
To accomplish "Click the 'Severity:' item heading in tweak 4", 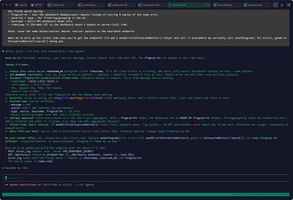I will 16,98.
